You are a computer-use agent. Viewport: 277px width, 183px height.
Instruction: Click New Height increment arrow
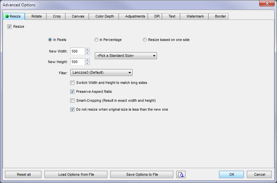pos(87,60)
